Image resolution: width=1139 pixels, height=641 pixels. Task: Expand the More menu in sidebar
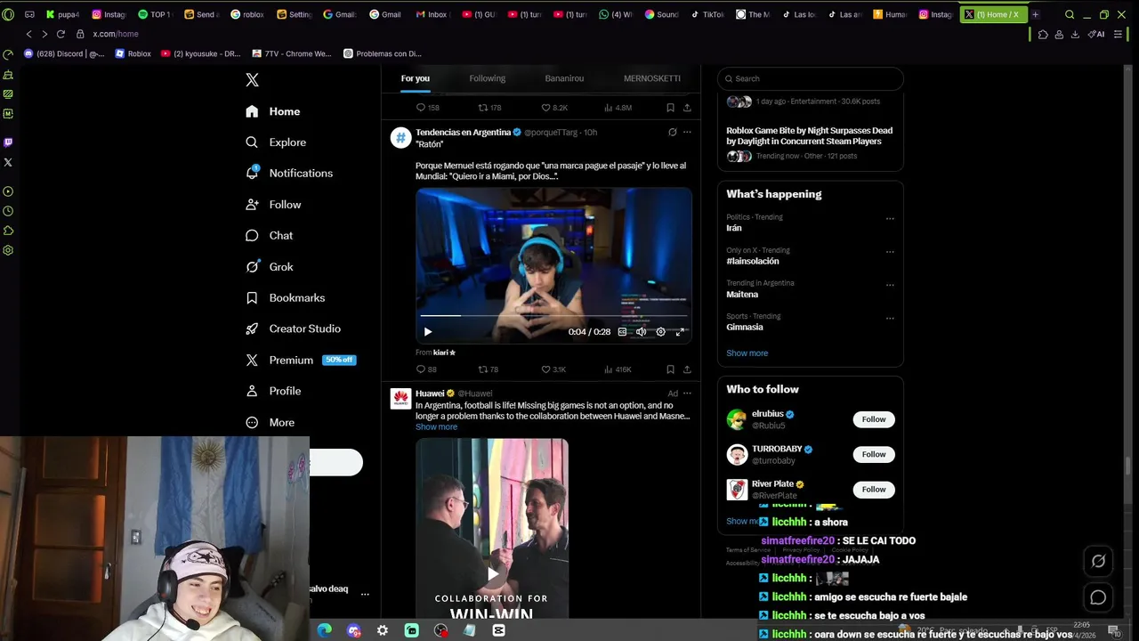[x=271, y=423]
